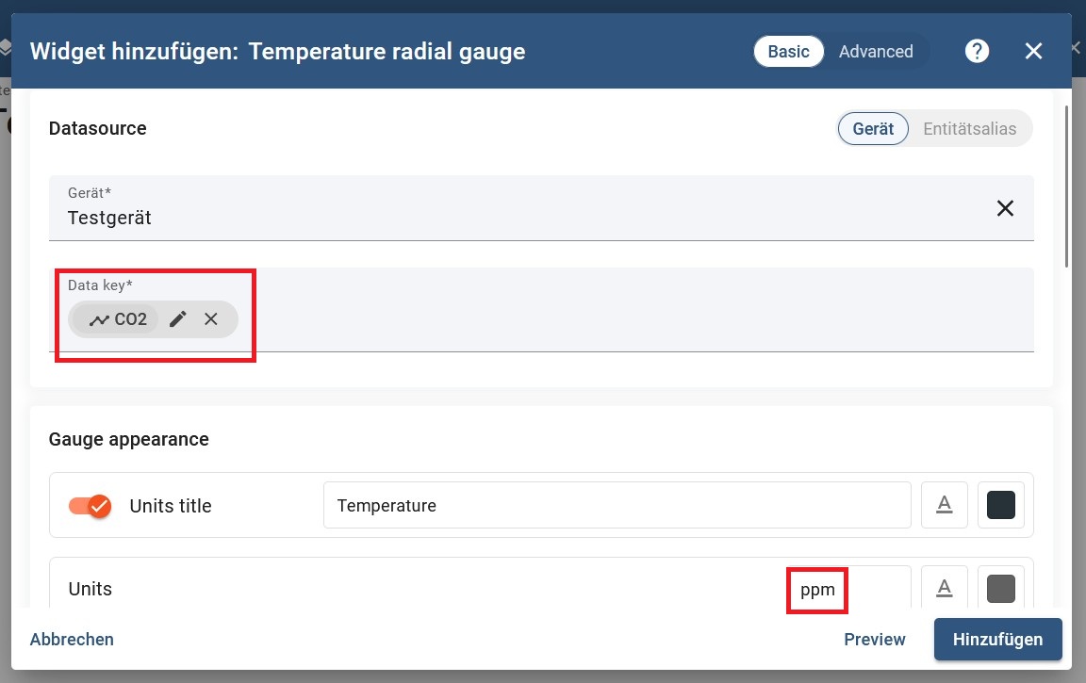Select Entitätsalias datasource type
This screenshot has width=1086, height=683.
(x=970, y=129)
